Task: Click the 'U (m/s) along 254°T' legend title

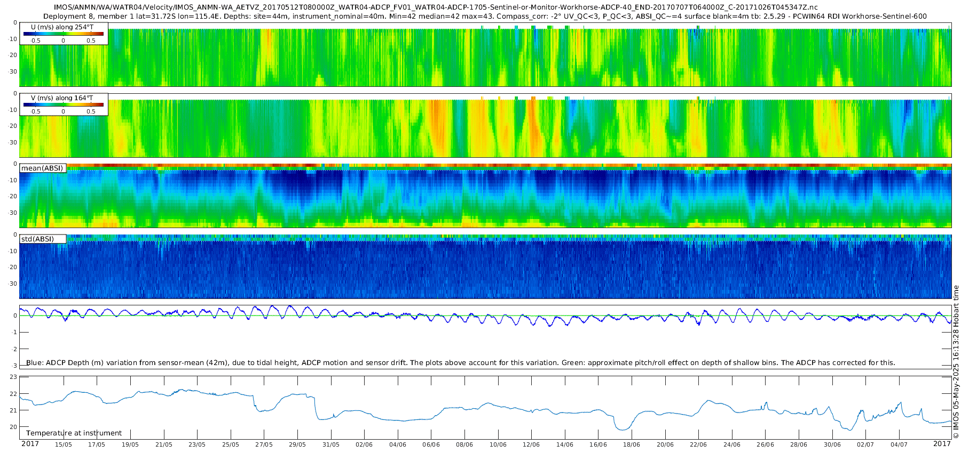Action: click(62, 27)
